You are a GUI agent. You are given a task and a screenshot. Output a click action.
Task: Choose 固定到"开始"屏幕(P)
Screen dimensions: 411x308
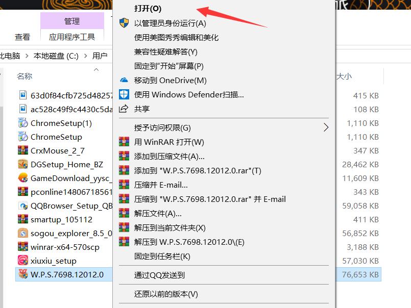click(169, 66)
